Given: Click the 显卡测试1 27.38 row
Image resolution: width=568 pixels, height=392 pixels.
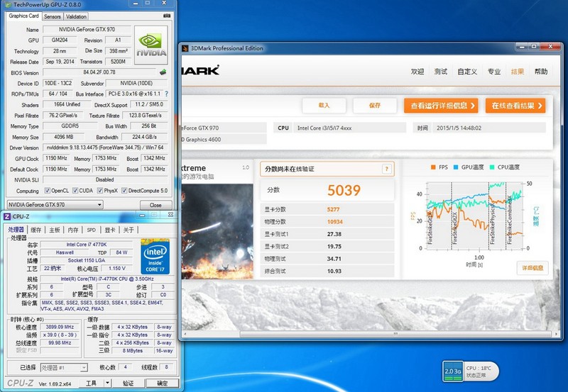Looking at the screenshot, I should click(x=327, y=234).
